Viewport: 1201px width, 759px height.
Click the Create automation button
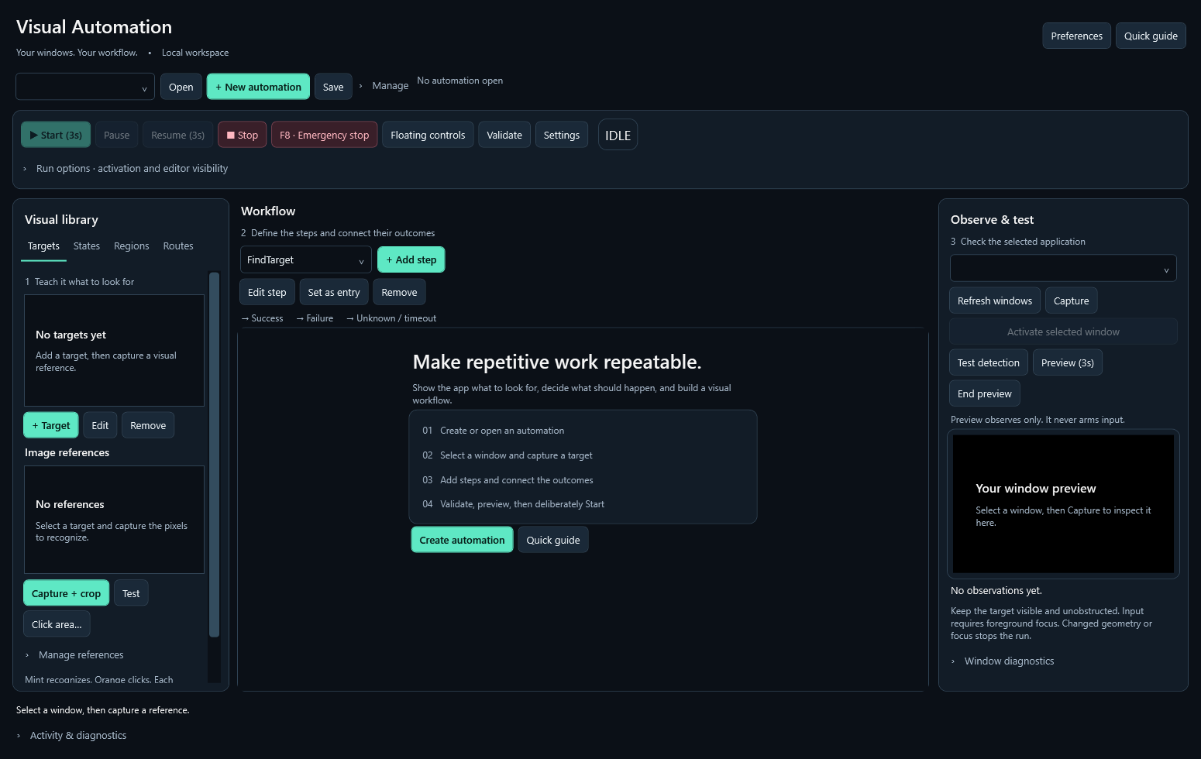(462, 540)
